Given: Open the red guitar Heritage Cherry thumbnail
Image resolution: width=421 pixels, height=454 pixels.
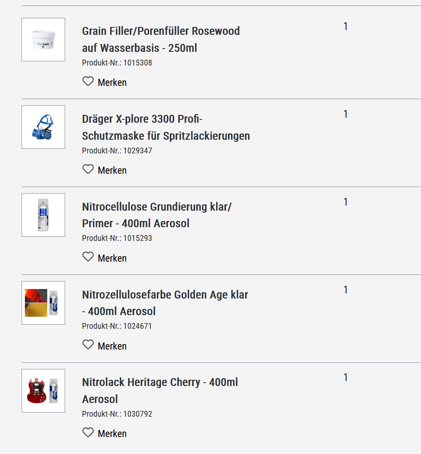Looking at the screenshot, I should point(44,391).
